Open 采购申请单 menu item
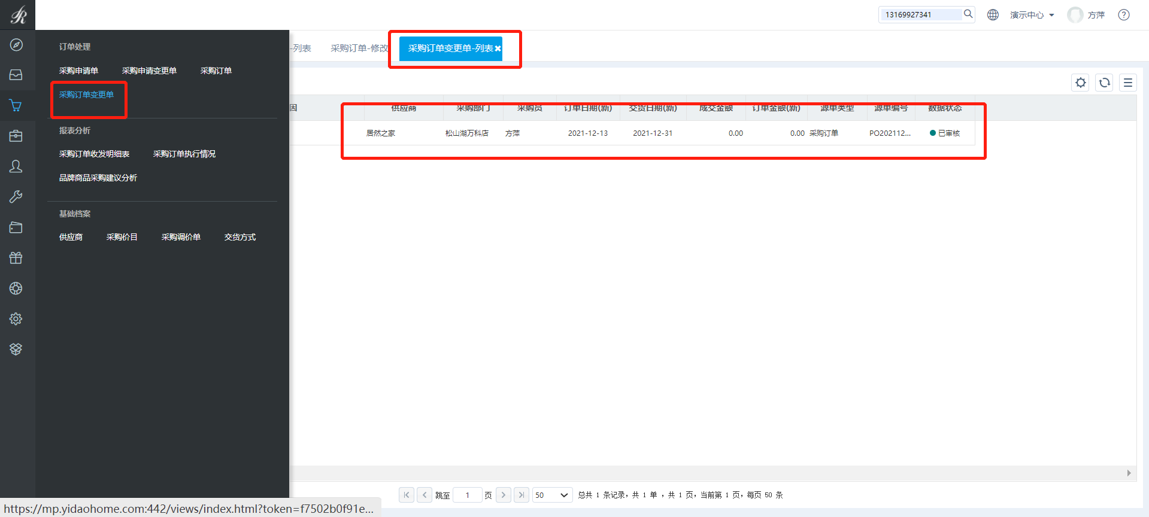 [x=78, y=71]
